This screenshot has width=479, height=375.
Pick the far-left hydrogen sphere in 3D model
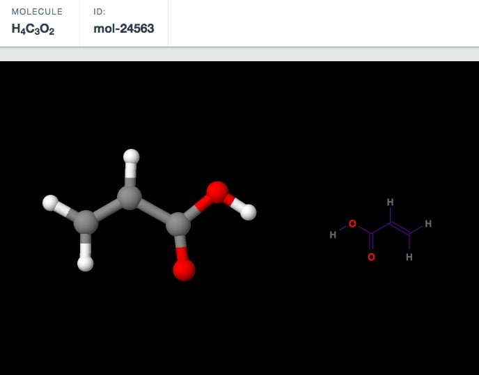click(x=50, y=202)
